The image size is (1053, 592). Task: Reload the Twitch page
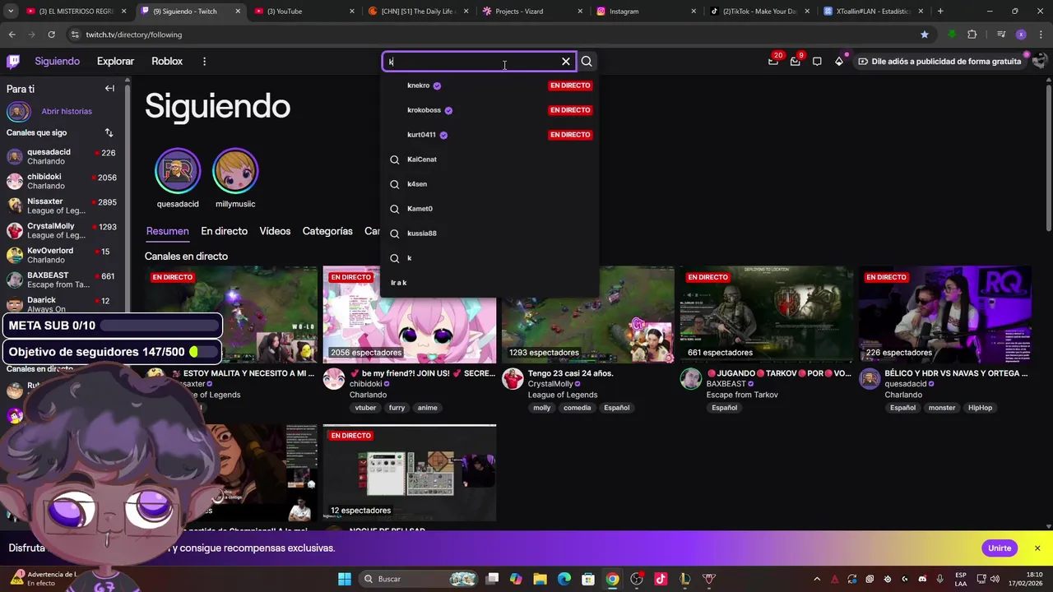[x=51, y=35]
